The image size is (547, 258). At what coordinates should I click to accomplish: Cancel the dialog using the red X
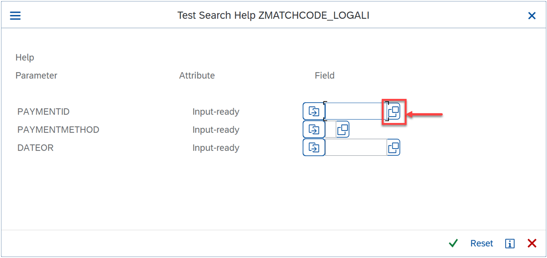tap(532, 243)
